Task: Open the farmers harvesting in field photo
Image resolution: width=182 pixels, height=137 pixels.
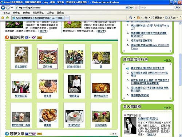Action: pos(101,117)
